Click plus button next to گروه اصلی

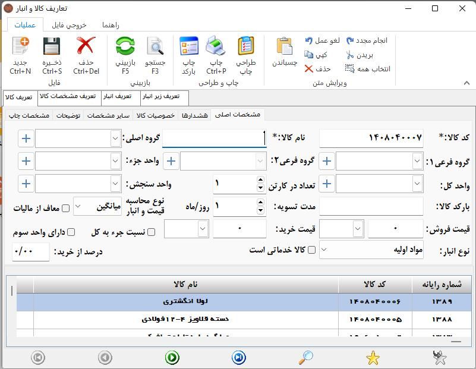click(x=26, y=138)
